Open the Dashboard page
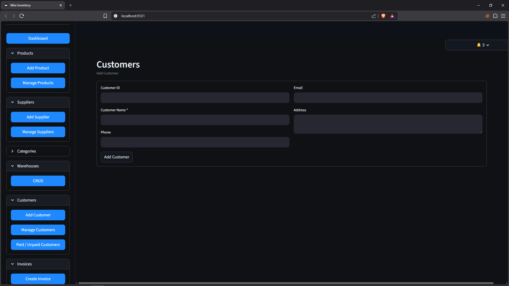The image size is (509, 286). pos(38,38)
